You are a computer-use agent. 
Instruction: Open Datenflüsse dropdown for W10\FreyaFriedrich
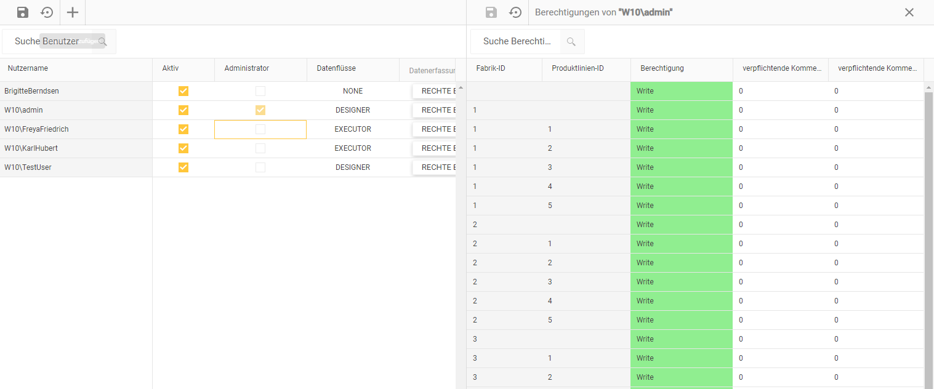(x=353, y=129)
